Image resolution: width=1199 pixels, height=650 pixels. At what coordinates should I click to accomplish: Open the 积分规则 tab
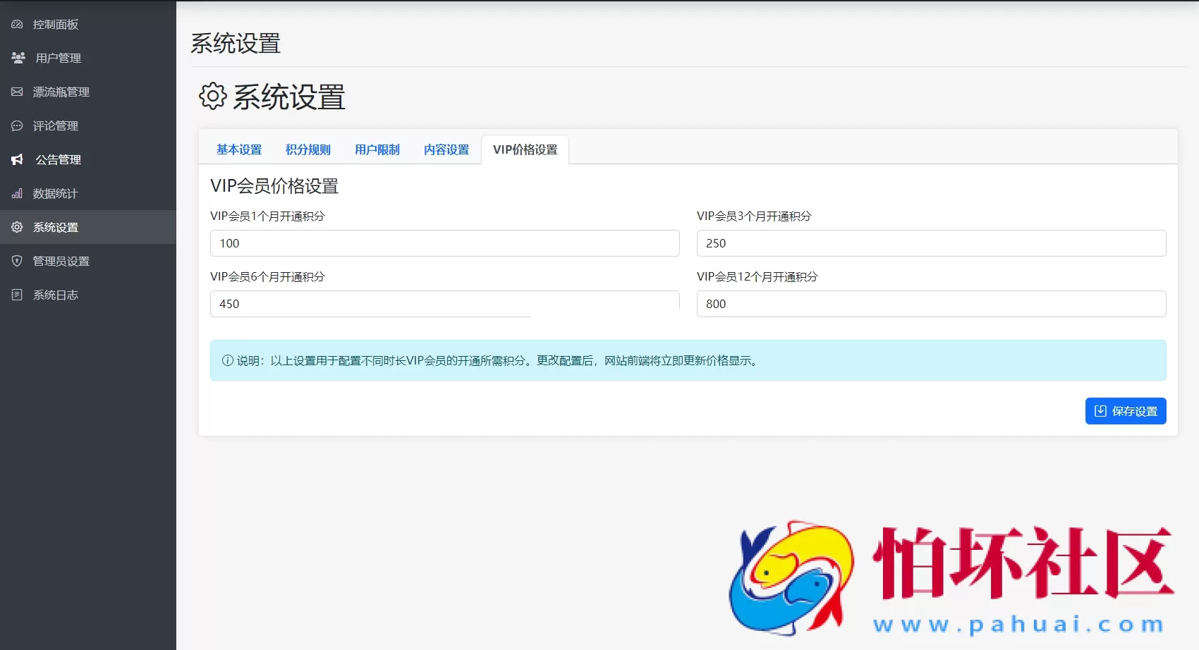click(308, 149)
